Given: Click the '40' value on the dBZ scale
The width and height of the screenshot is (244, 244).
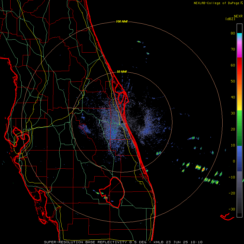Looking at the screenshot, I should (x=233, y=97).
